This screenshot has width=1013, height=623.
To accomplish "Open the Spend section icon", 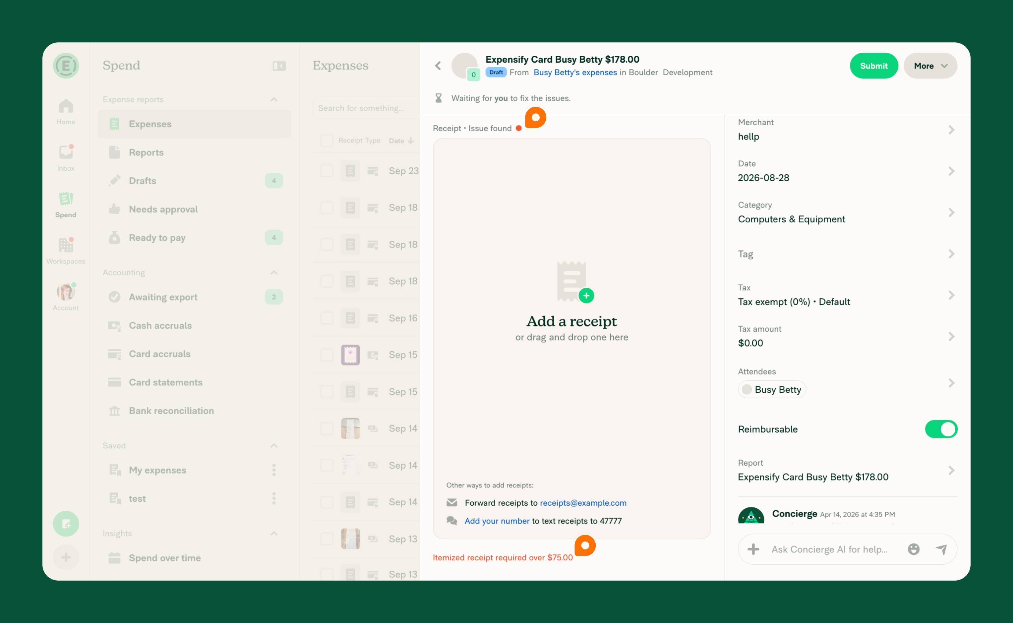I will click(x=66, y=205).
